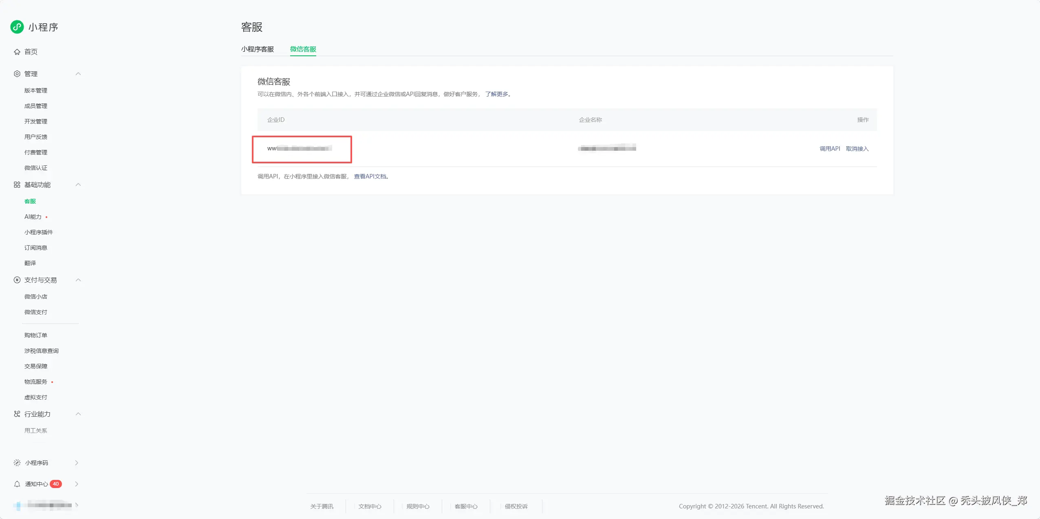The image size is (1040, 519).
Task: Click 文档中心 footer link
Action: (x=370, y=506)
